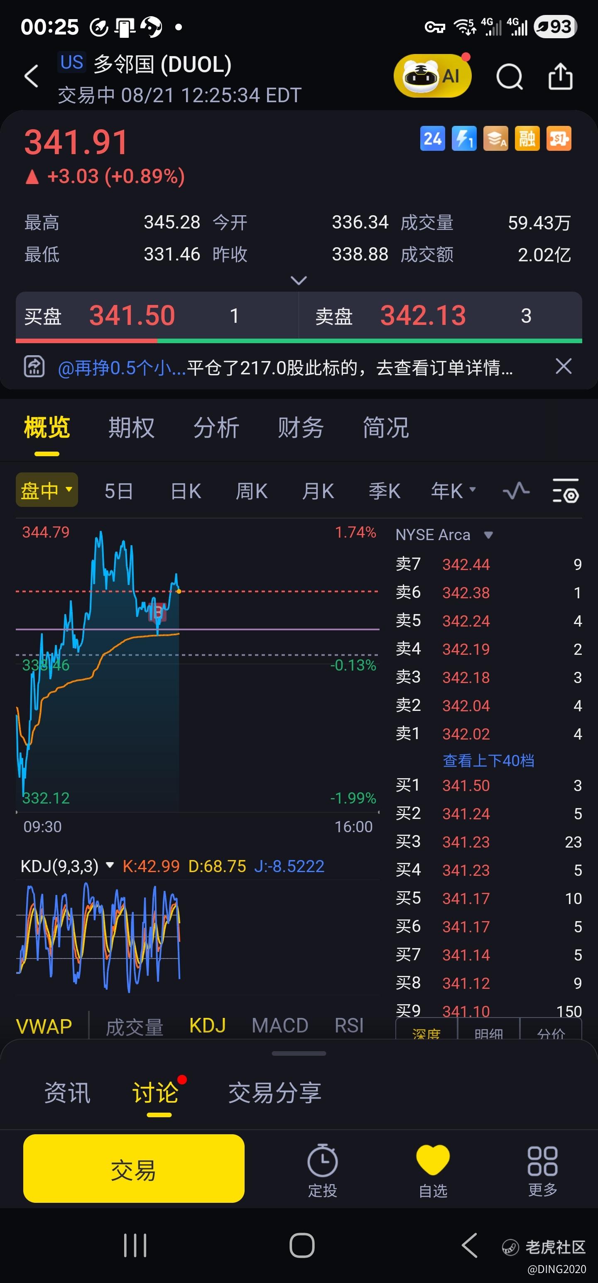Open the 定投 clock icon
The width and height of the screenshot is (598, 1283).
pos(323,1170)
